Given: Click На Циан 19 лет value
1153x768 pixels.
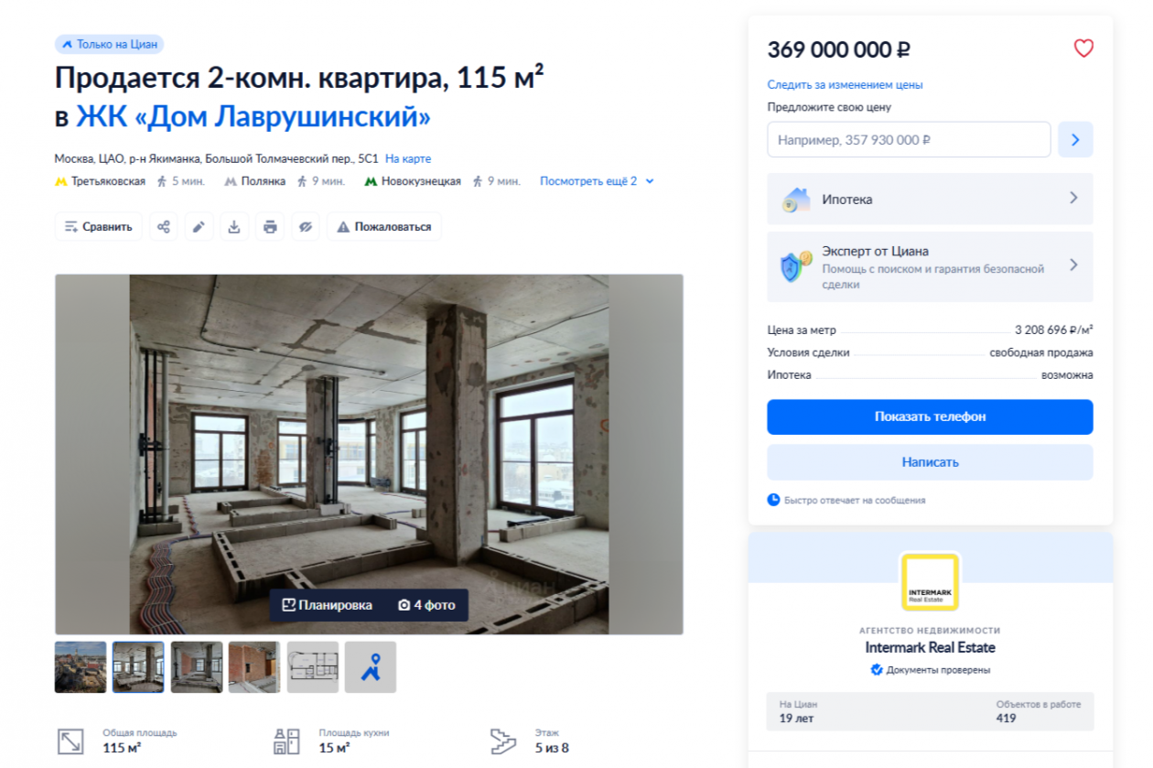Looking at the screenshot, I should tap(796, 718).
